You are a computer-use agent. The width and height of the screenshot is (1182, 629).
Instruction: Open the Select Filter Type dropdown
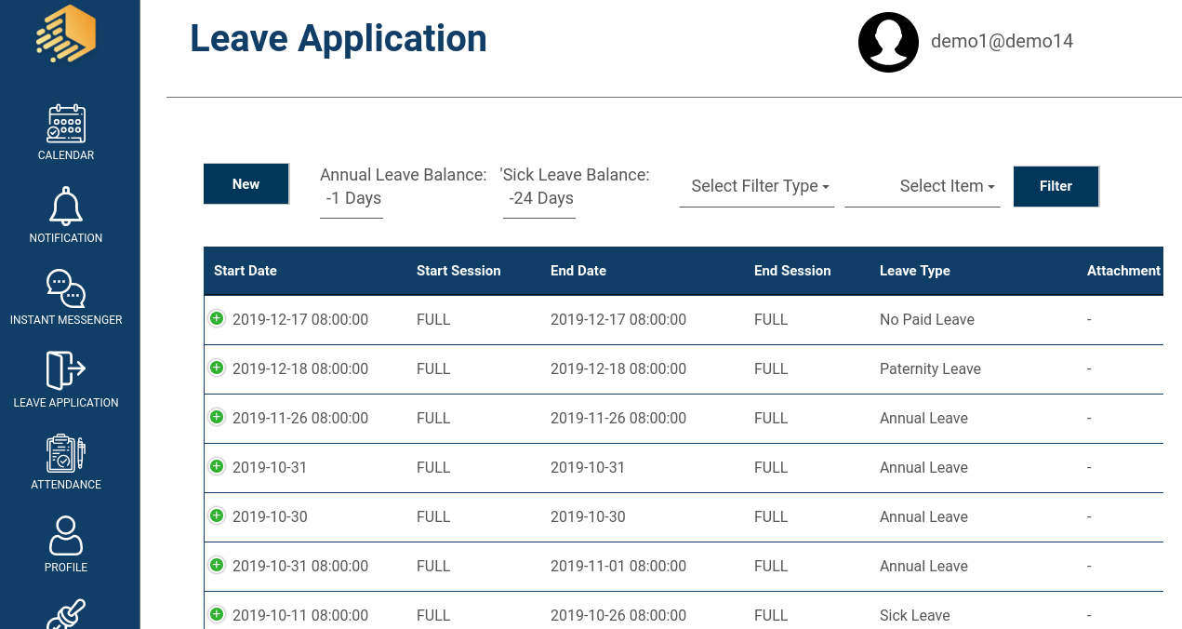pos(757,186)
